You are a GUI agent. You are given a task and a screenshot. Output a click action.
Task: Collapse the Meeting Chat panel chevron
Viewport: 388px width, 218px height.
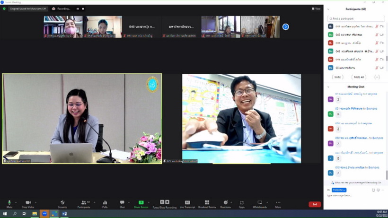tap(328, 87)
